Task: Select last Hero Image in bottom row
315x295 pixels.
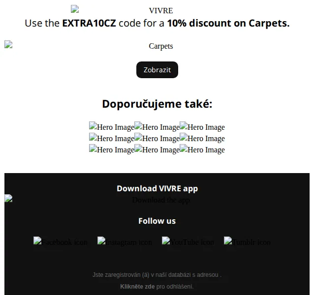Action: (202, 149)
